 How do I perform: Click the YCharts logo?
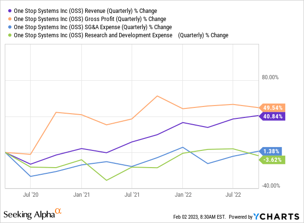coord(276,217)
